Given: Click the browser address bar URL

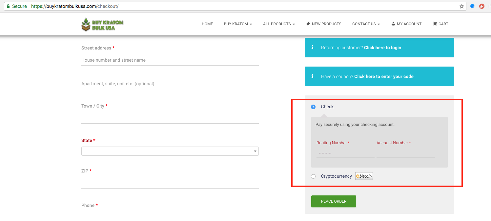Looking at the screenshot, I should click(x=75, y=6).
